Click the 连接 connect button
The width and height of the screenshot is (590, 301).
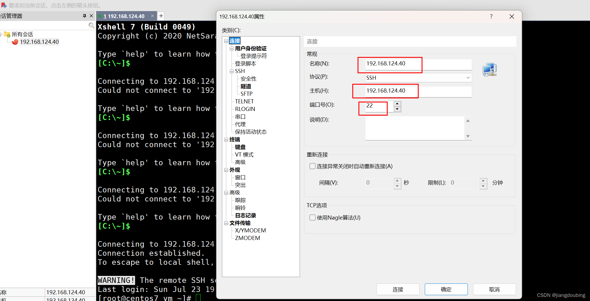point(398,289)
